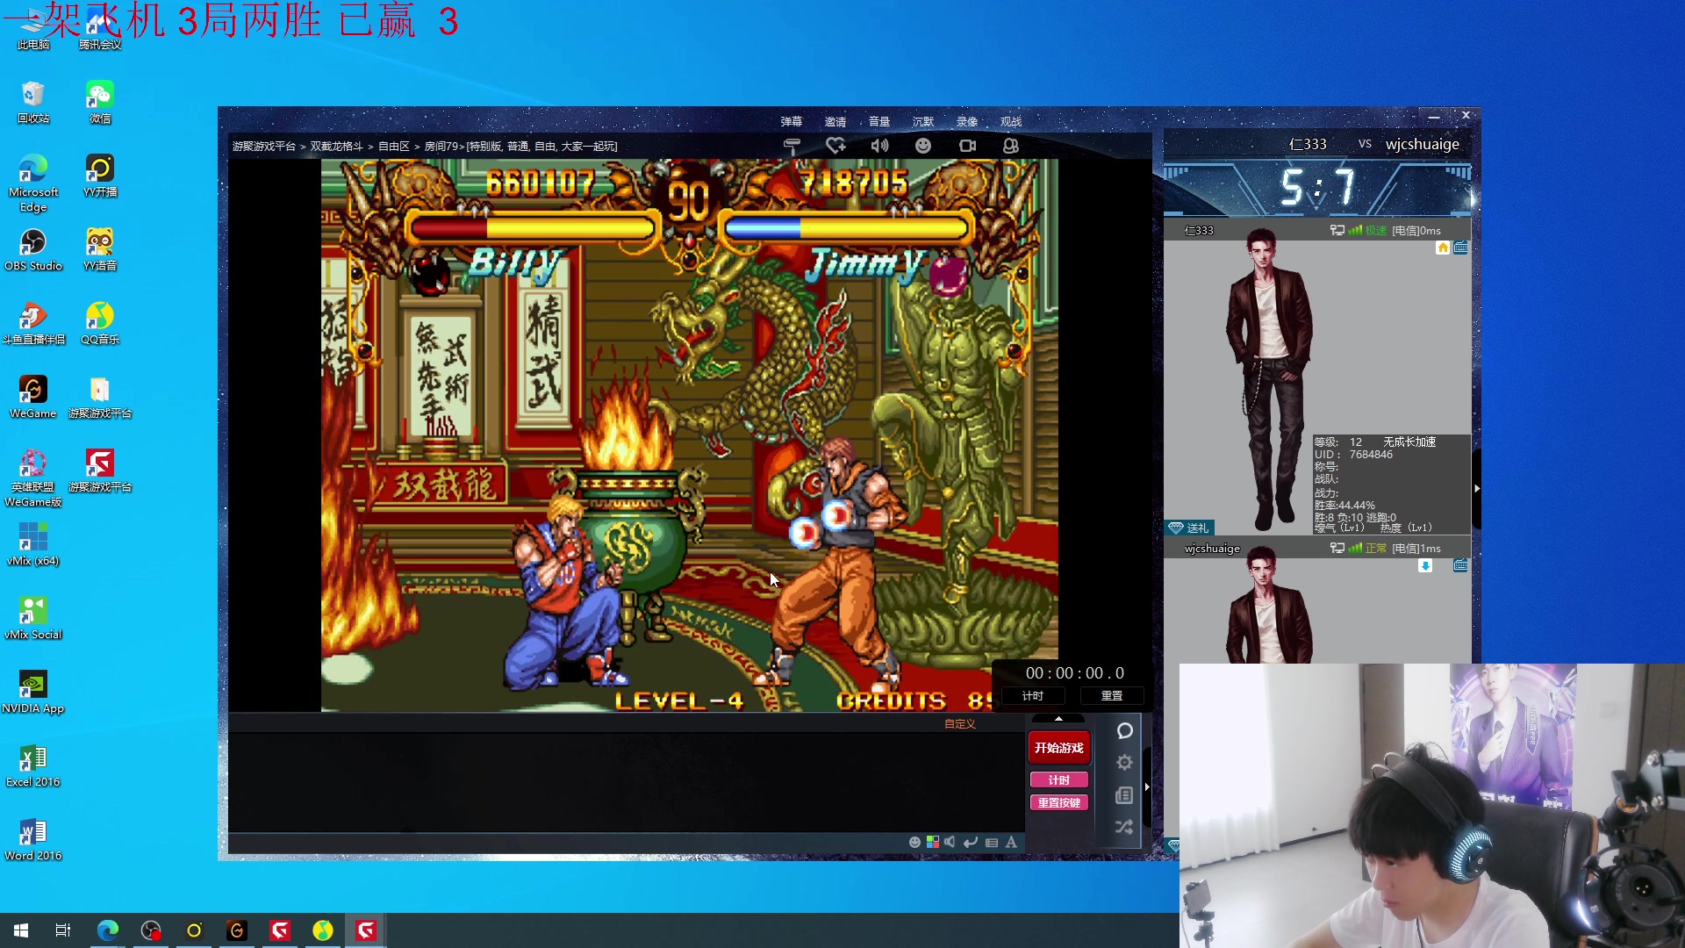The image size is (1685, 948).
Task: Open the WeGame desktop icon
Action: (x=33, y=398)
